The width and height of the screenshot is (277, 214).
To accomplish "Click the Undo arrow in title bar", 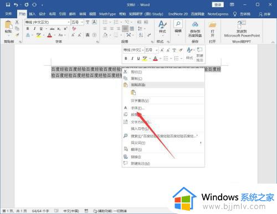I will tap(16, 4).
